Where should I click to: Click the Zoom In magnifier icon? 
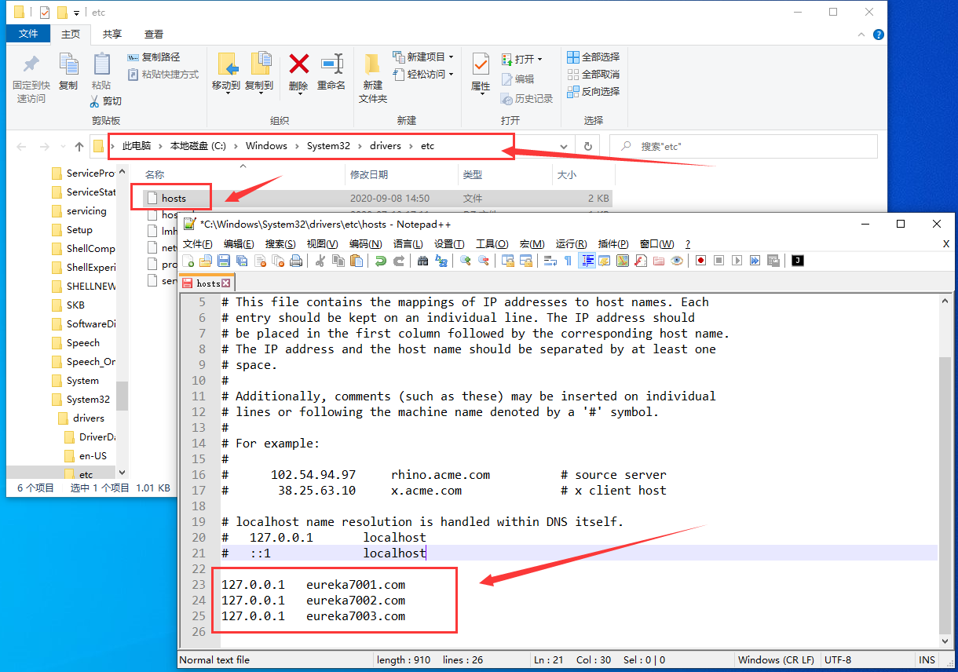[466, 261]
